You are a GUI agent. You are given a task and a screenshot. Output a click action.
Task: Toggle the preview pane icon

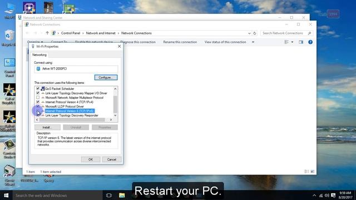[x=301, y=42]
